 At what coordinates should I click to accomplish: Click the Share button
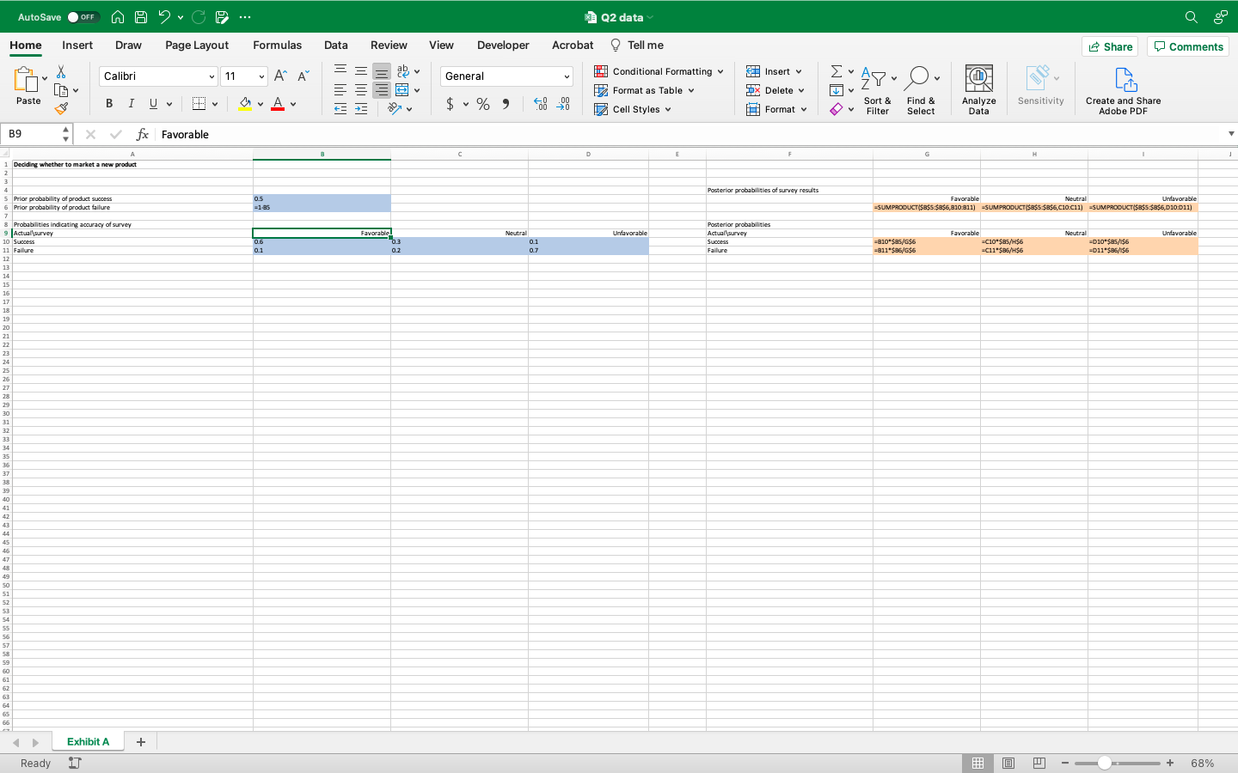(1110, 46)
